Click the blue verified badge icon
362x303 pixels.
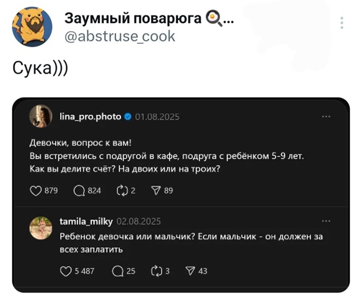(127, 117)
